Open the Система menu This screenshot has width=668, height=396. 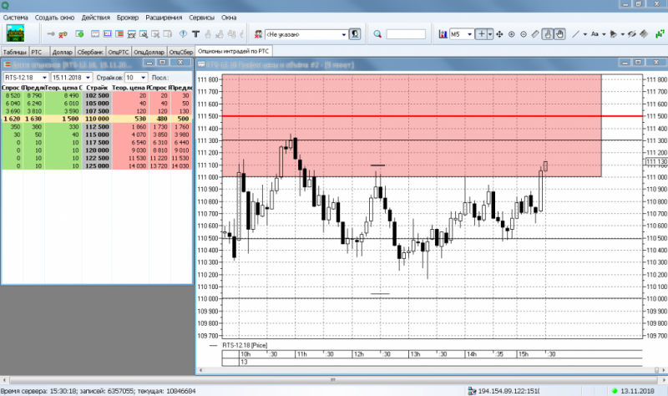pos(16,18)
